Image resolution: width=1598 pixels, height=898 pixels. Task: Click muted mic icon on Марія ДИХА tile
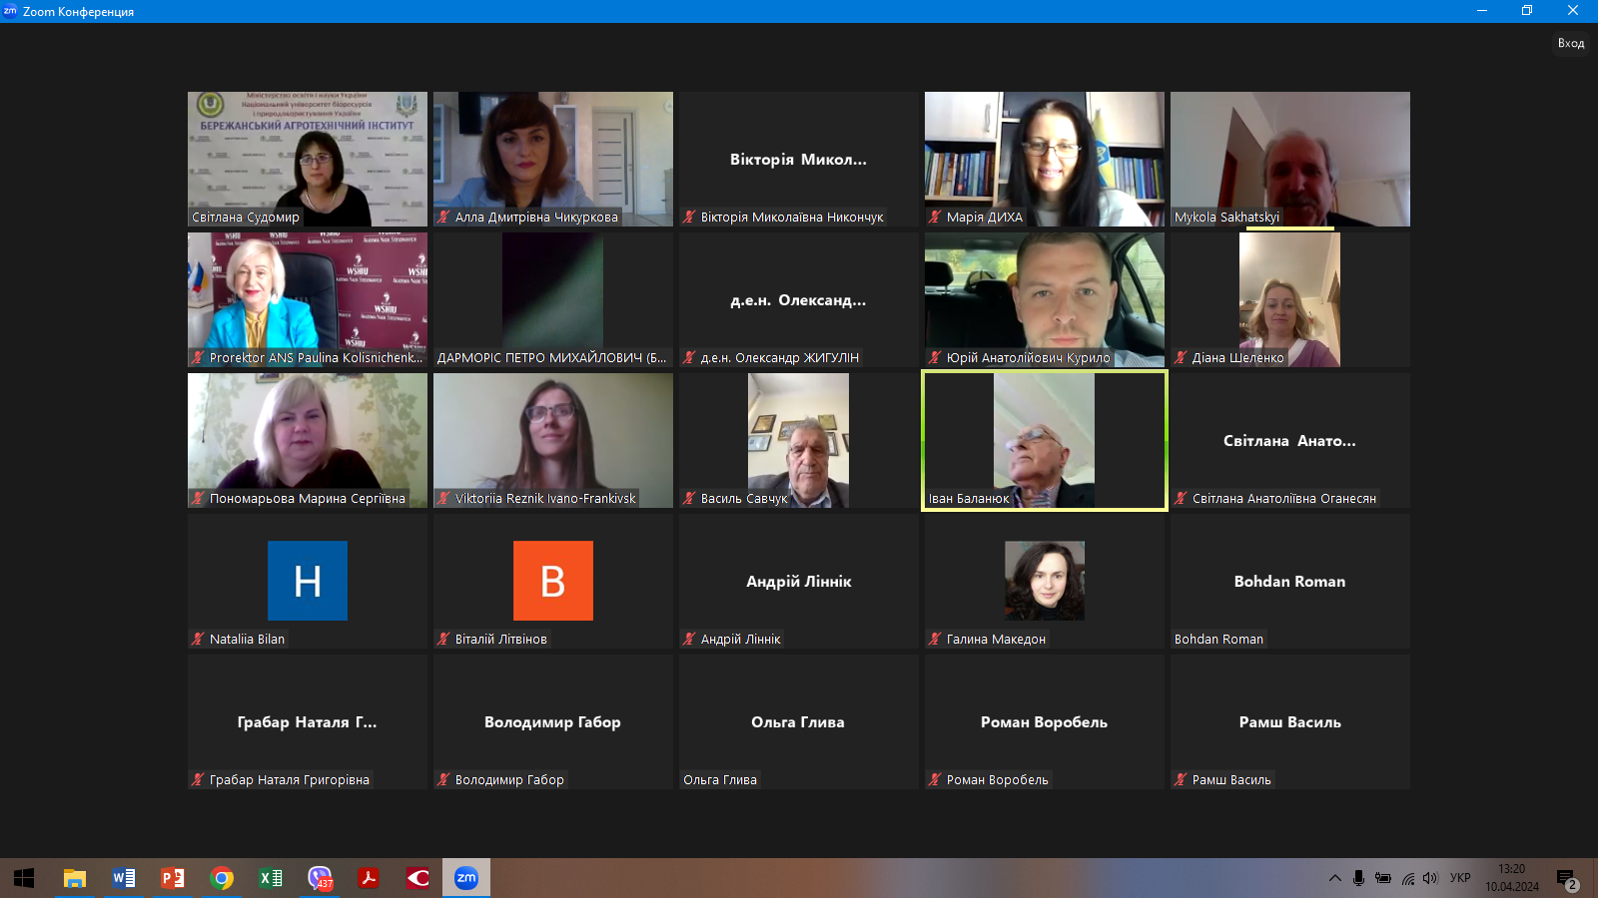click(x=935, y=217)
